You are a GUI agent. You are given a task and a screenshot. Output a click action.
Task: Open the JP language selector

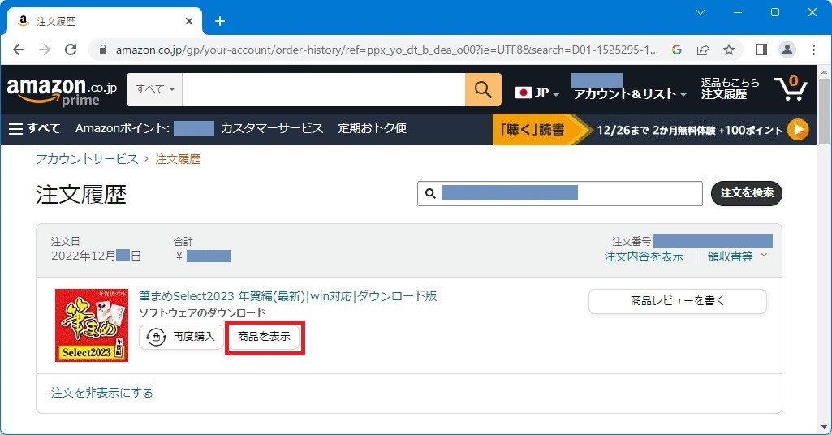pyautogui.click(x=537, y=93)
